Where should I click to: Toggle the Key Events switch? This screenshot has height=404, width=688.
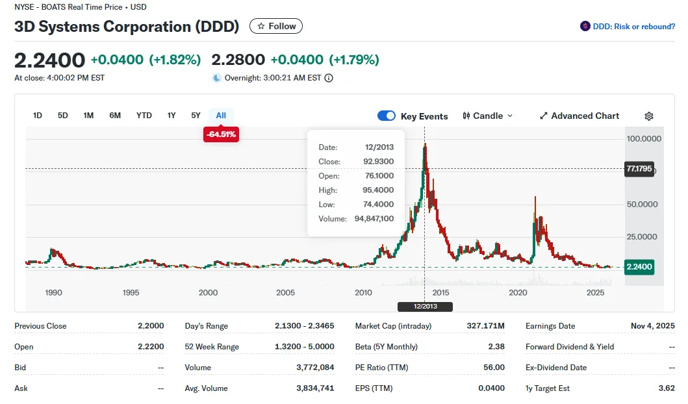point(387,116)
